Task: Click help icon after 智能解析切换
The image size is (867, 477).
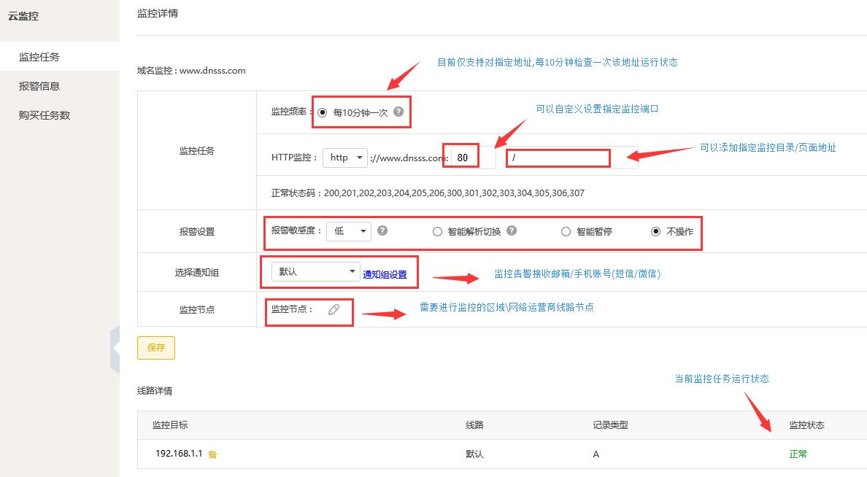Action: click(x=512, y=231)
